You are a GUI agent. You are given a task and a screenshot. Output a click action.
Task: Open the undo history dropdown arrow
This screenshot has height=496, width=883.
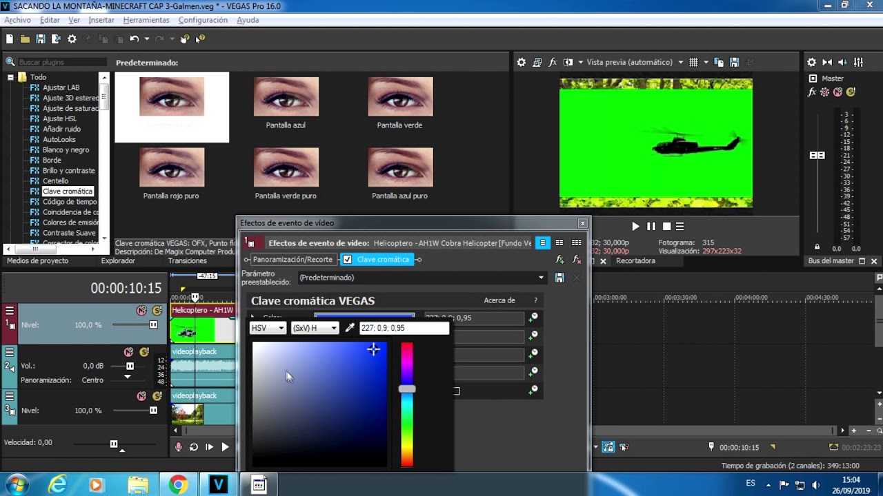147,39
